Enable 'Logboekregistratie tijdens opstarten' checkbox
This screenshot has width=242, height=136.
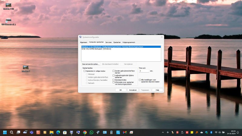(114, 76)
